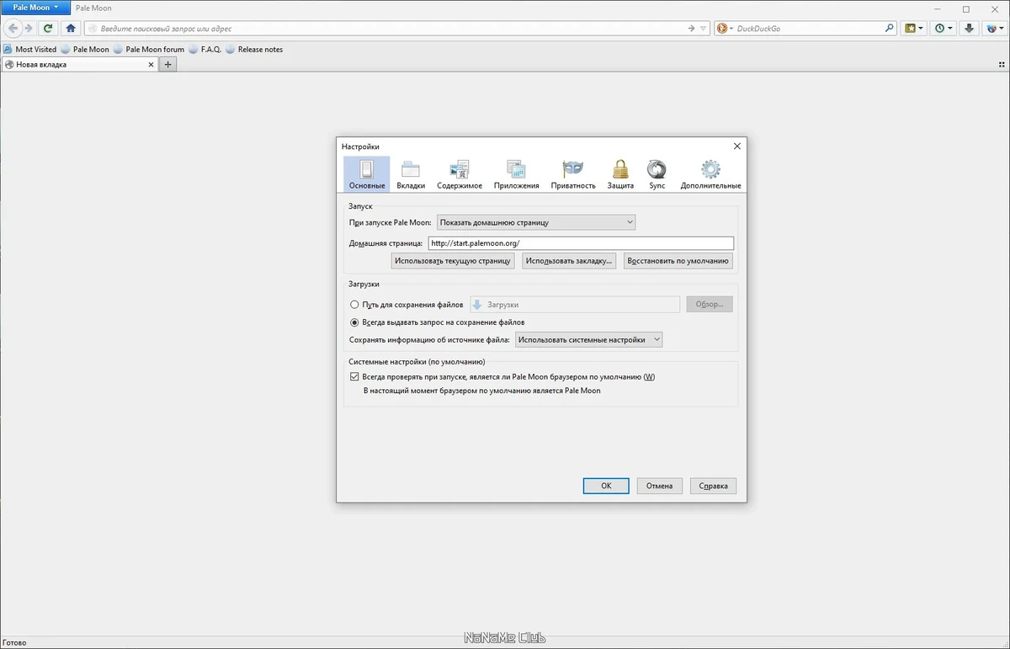Go forward with the forward arrow

(29, 28)
